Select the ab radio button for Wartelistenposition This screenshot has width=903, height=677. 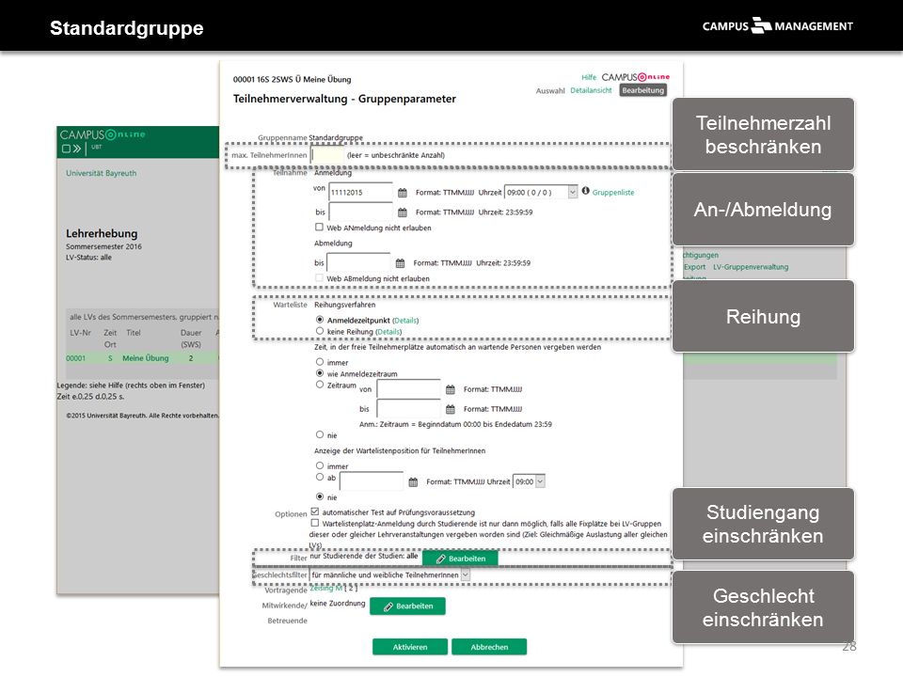pos(320,477)
